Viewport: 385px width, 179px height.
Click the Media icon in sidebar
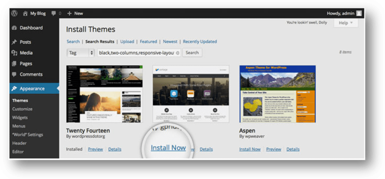(x=14, y=53)
